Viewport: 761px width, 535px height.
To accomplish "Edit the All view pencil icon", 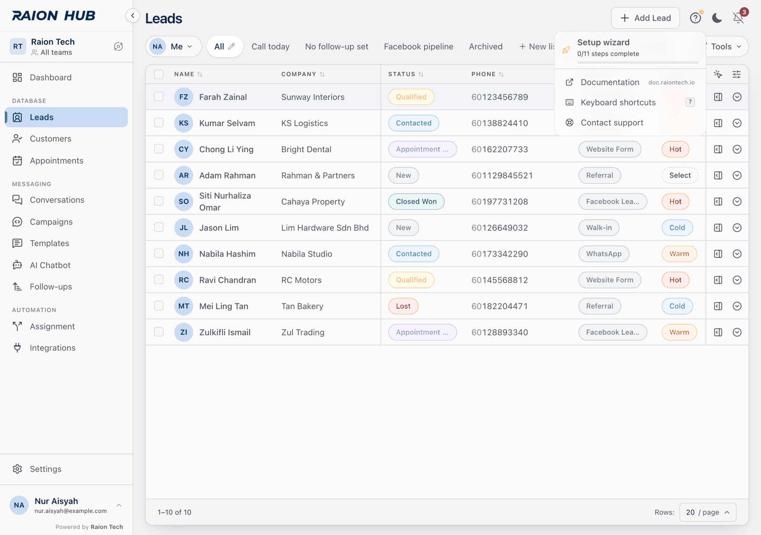I will tap(232, 47).
